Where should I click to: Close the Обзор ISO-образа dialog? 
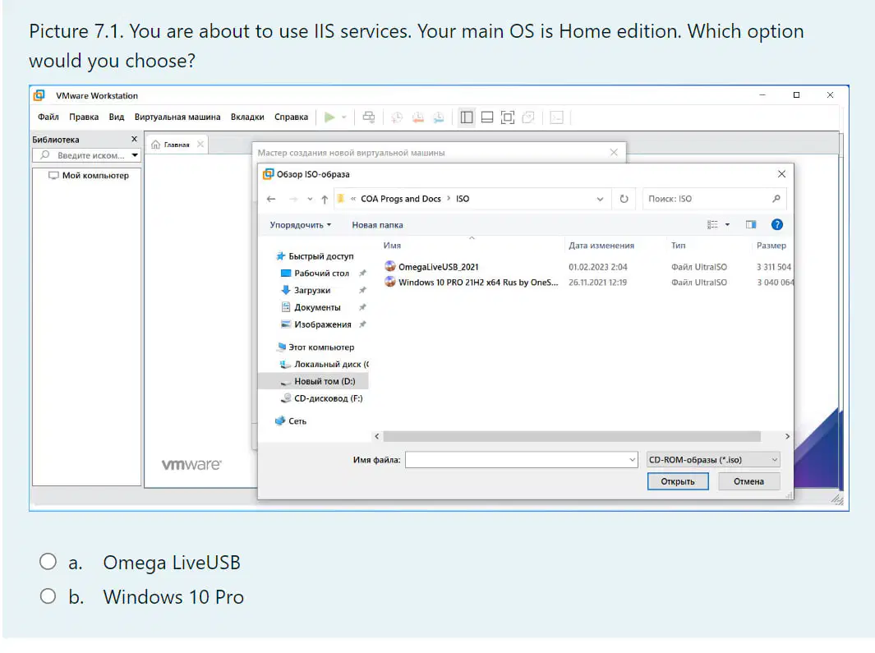[782, 174]
